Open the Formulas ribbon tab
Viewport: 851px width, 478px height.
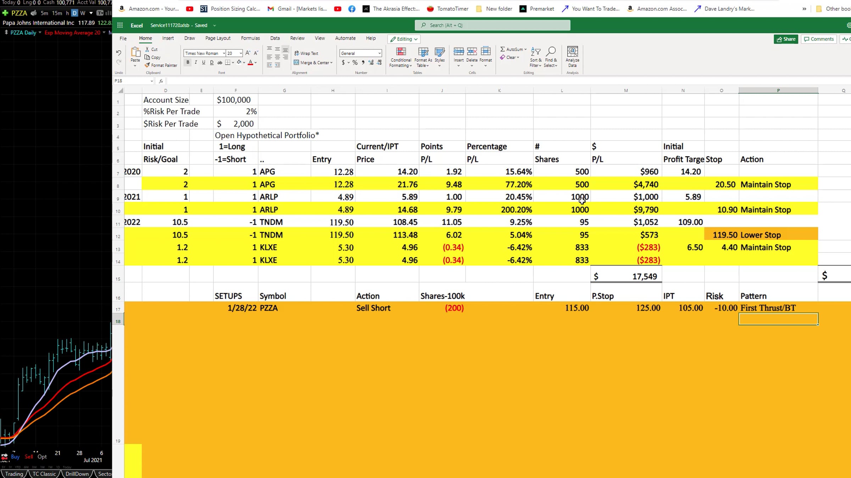(250, 38)
